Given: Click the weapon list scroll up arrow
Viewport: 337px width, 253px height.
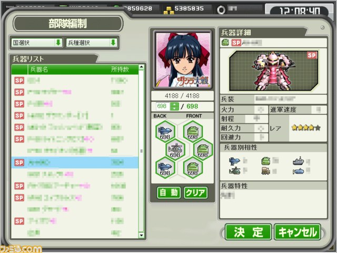Looking at the screenshot, I should (142, 67).
